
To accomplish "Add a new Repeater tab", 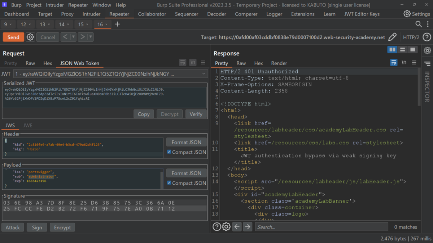I will point(117,24).
